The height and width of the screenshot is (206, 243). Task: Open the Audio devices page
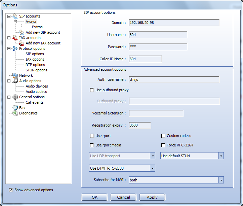[x=37, y=86]
